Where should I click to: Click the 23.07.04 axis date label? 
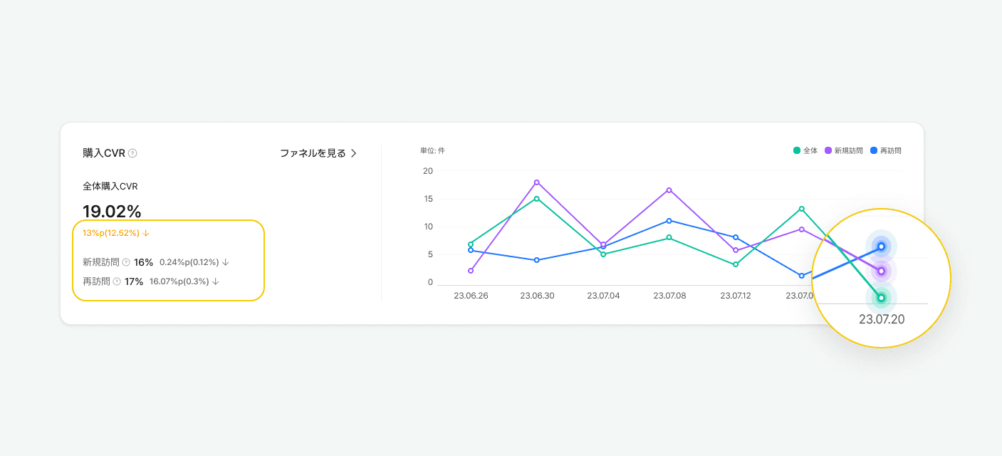[603, 295]
